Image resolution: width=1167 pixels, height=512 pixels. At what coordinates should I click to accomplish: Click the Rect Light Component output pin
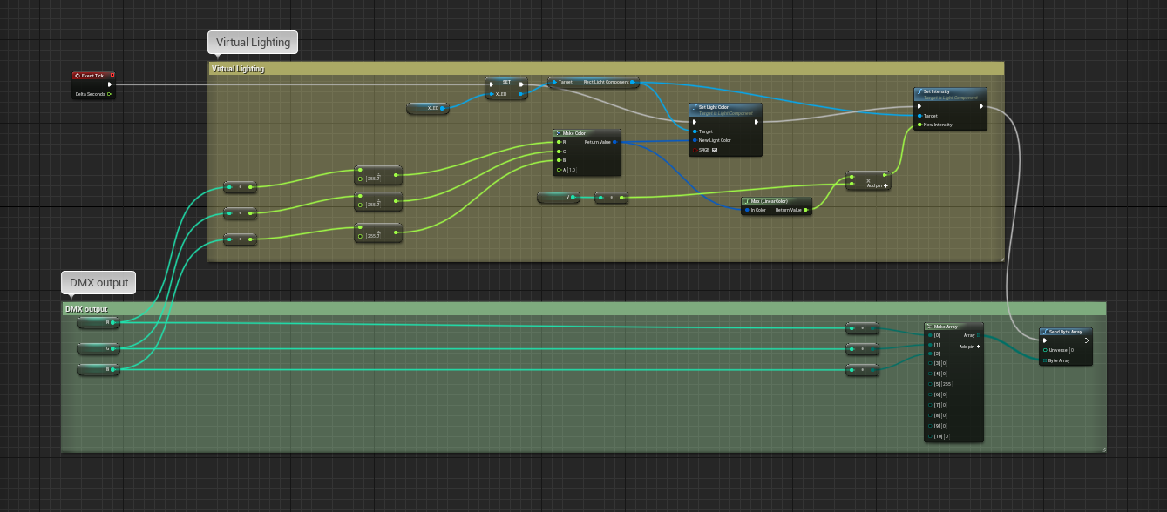(x=634, y=82)
